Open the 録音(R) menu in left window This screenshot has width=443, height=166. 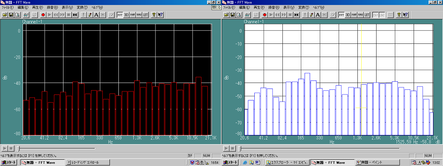pyautogui.click(x=52, y=7)
